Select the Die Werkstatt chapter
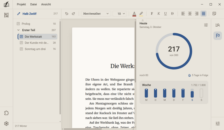The height and width of the screenshot is (130, 224). [x=38, y=37]
